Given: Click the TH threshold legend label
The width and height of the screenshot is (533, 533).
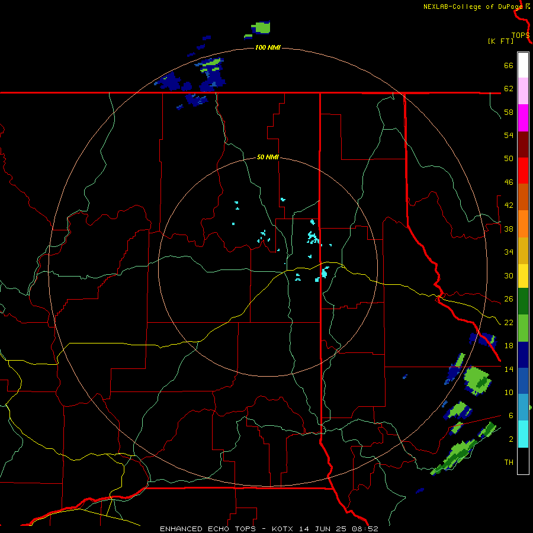Looking at the screenshot, I should [509, 462].
